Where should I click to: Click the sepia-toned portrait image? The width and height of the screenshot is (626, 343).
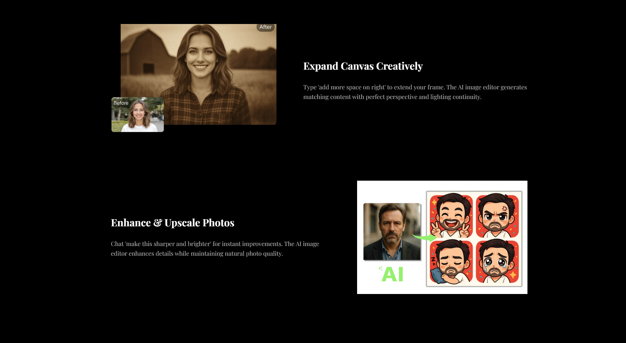199,76
